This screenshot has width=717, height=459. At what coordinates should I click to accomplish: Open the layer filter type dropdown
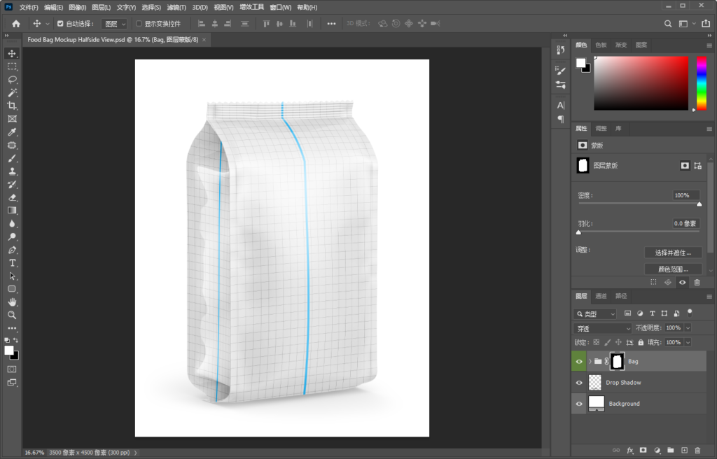pos(595,313)
